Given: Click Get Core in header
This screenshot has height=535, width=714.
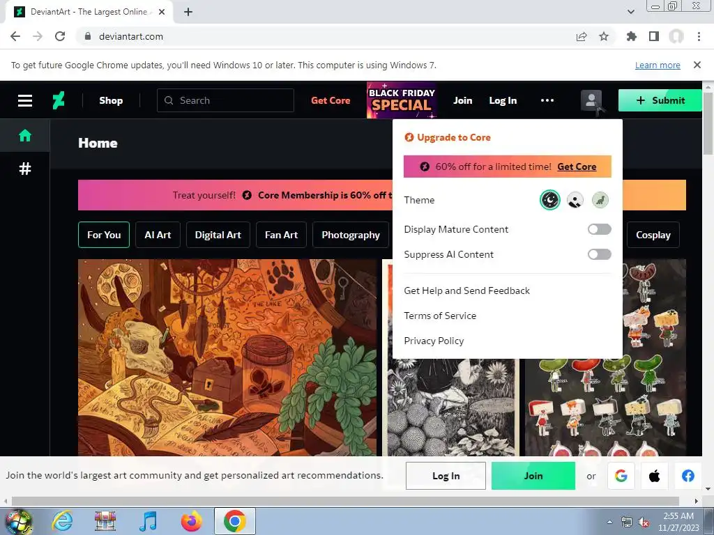Looking at the screenshot, I should pos(331,100).
